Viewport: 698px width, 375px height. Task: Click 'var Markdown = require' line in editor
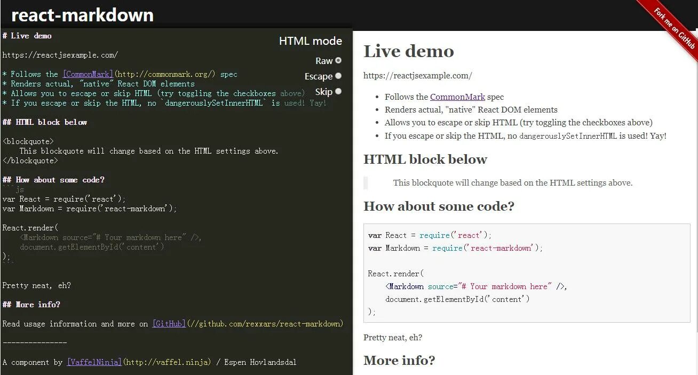pos(90,209)
